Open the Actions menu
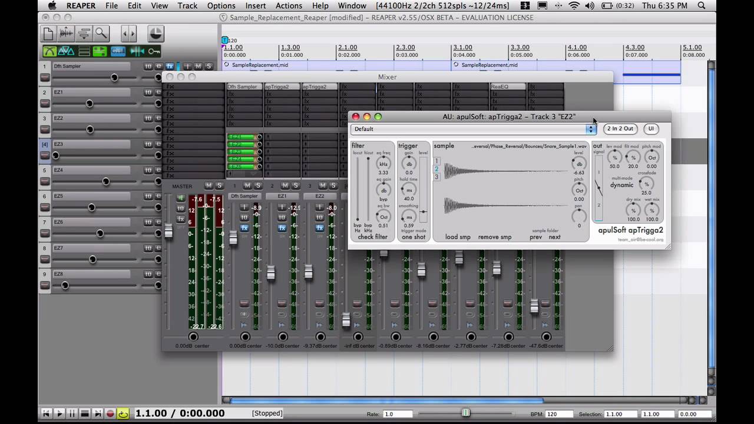Viewport: 754px width, 424px height. 289,6
